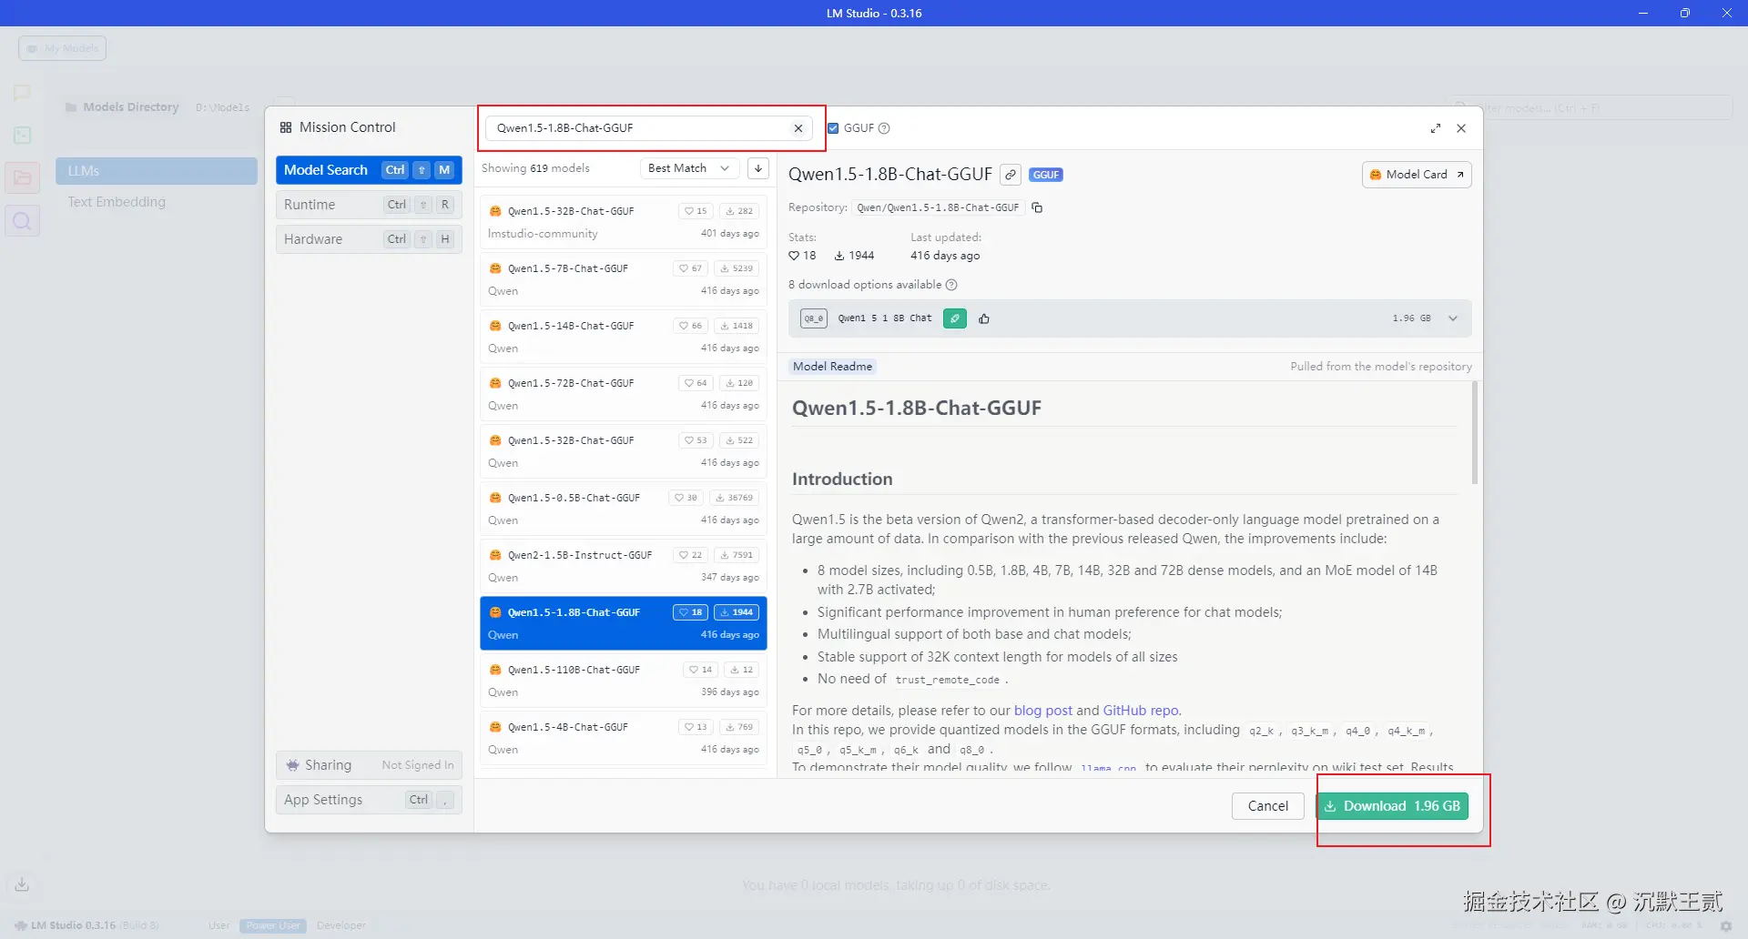The image size is (1748, 939).
Task: Click the GGUF format badge
Action: coord(1046,175)
